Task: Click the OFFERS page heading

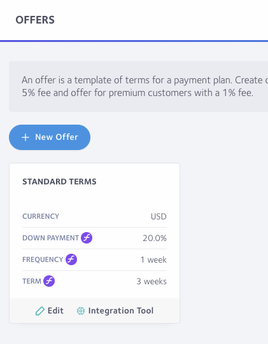Action: point(35,20)
